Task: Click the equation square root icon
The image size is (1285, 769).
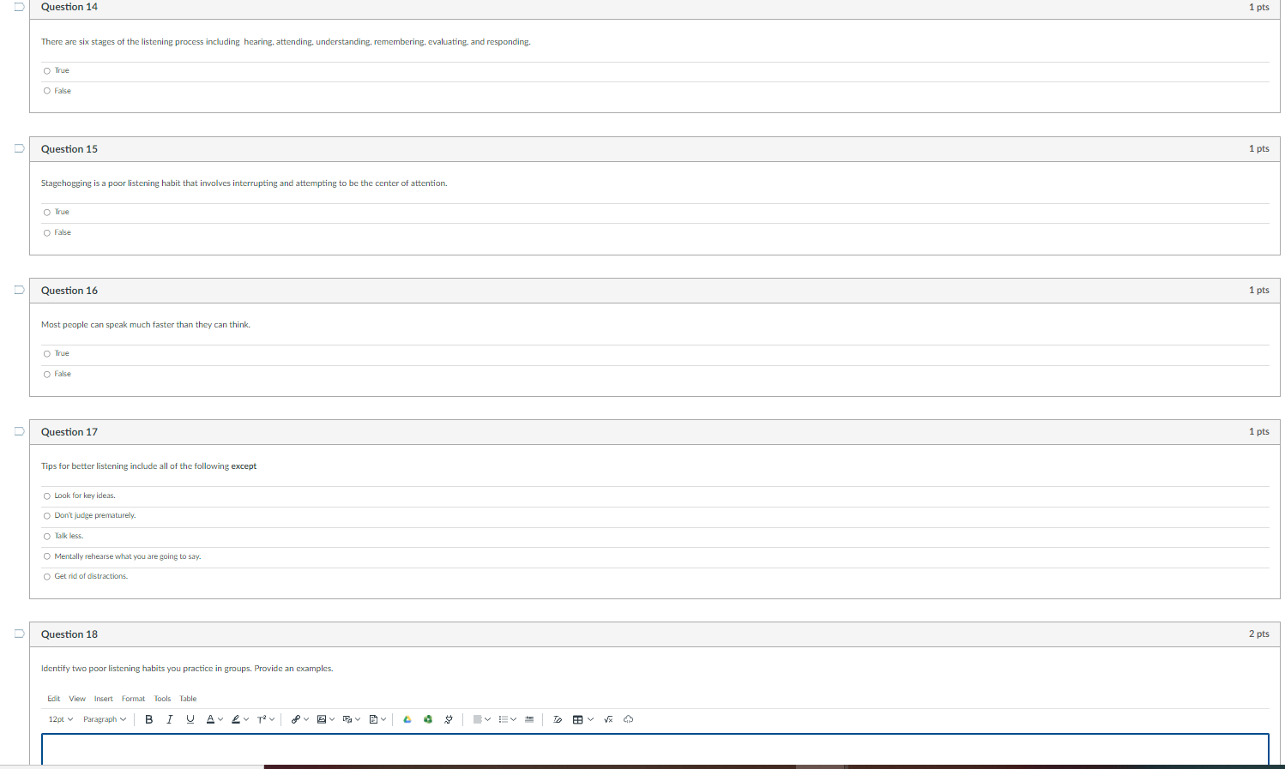Action: [608, 719]
